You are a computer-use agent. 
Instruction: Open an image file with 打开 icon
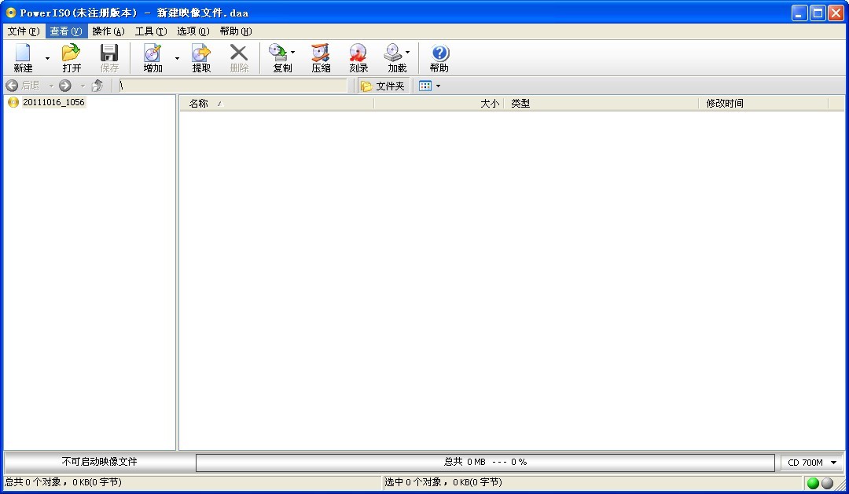click(x=72, y=58)
